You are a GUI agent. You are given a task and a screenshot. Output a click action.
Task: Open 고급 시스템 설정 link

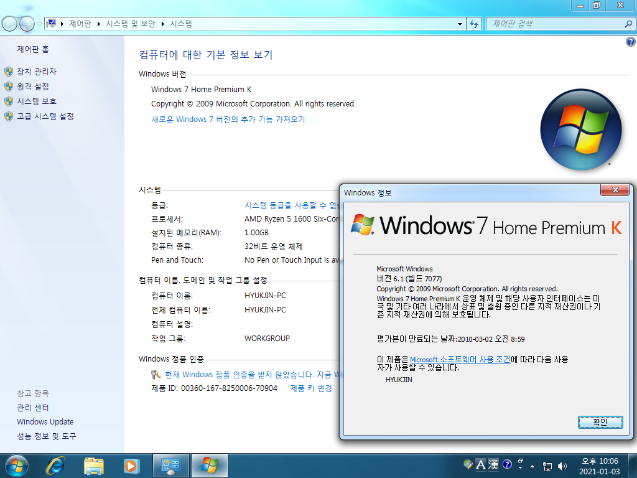tap(45, 116)
